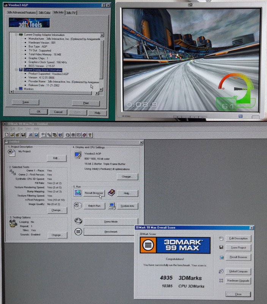Click the ring icon beside Demo Mode

point(78,221)
